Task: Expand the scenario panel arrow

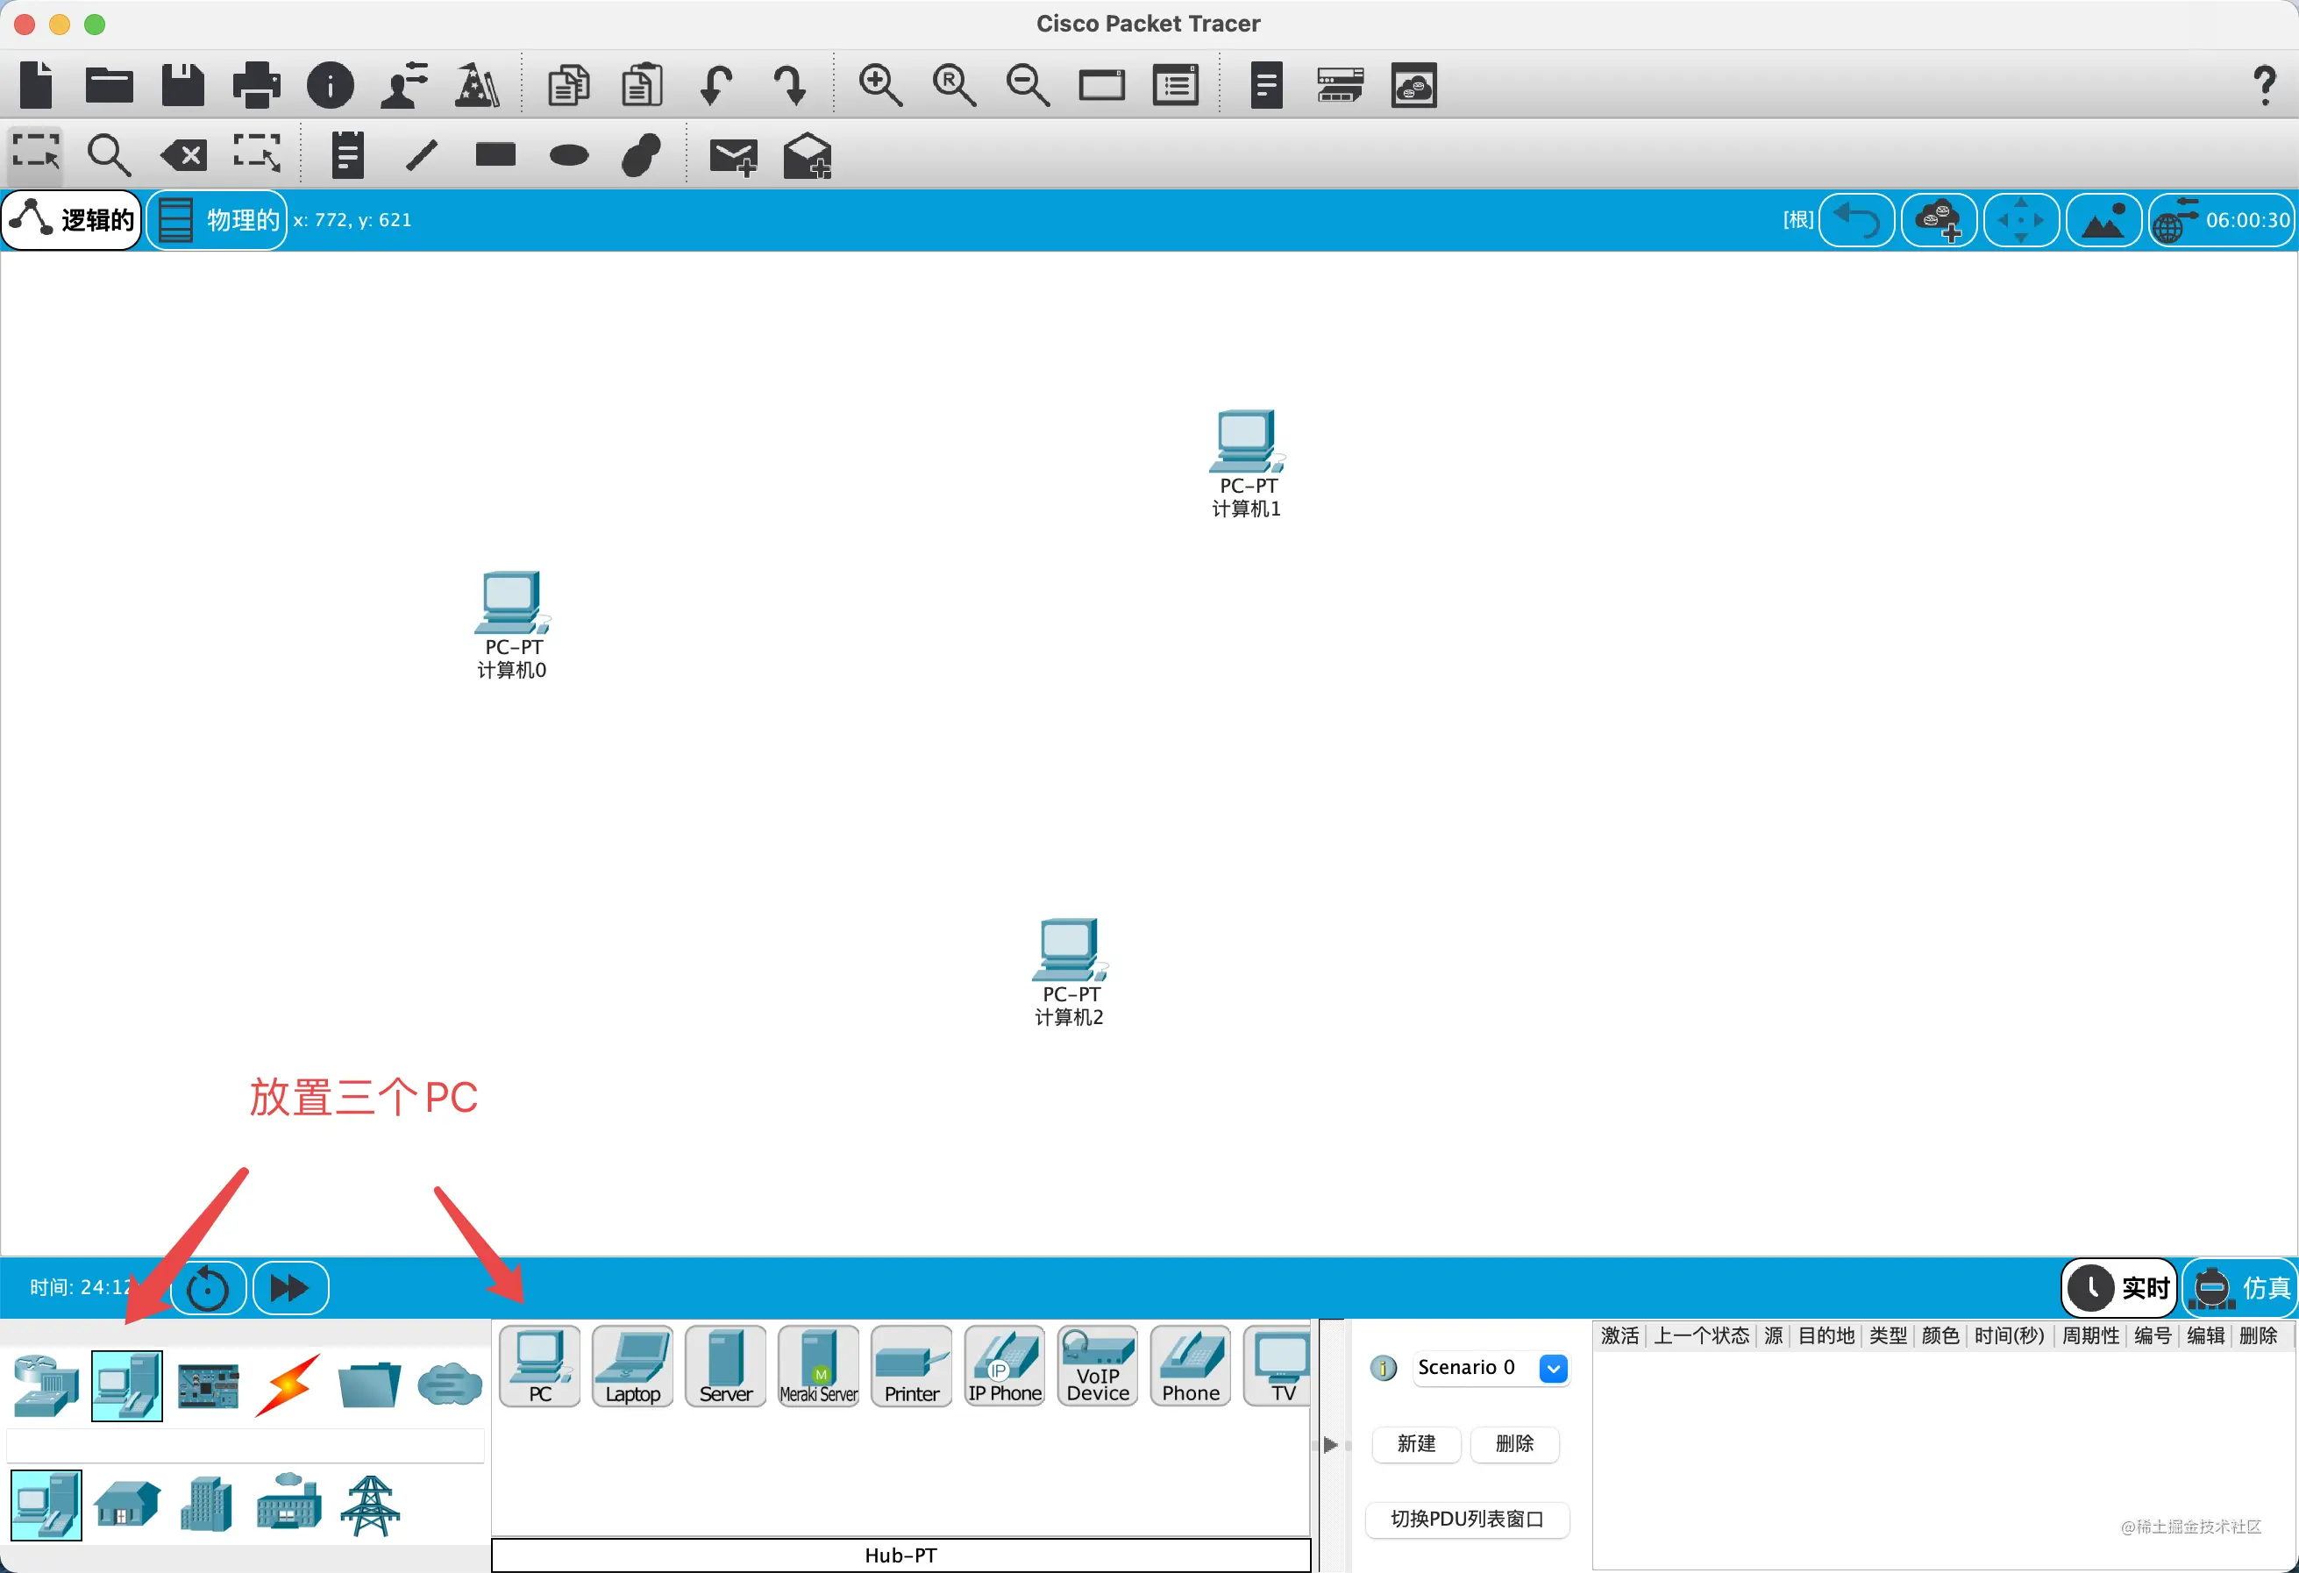Action: 1330,1445
